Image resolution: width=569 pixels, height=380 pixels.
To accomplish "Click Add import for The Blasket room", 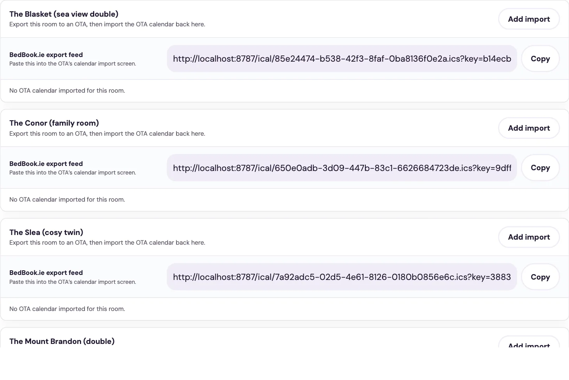I will (529, 19).
